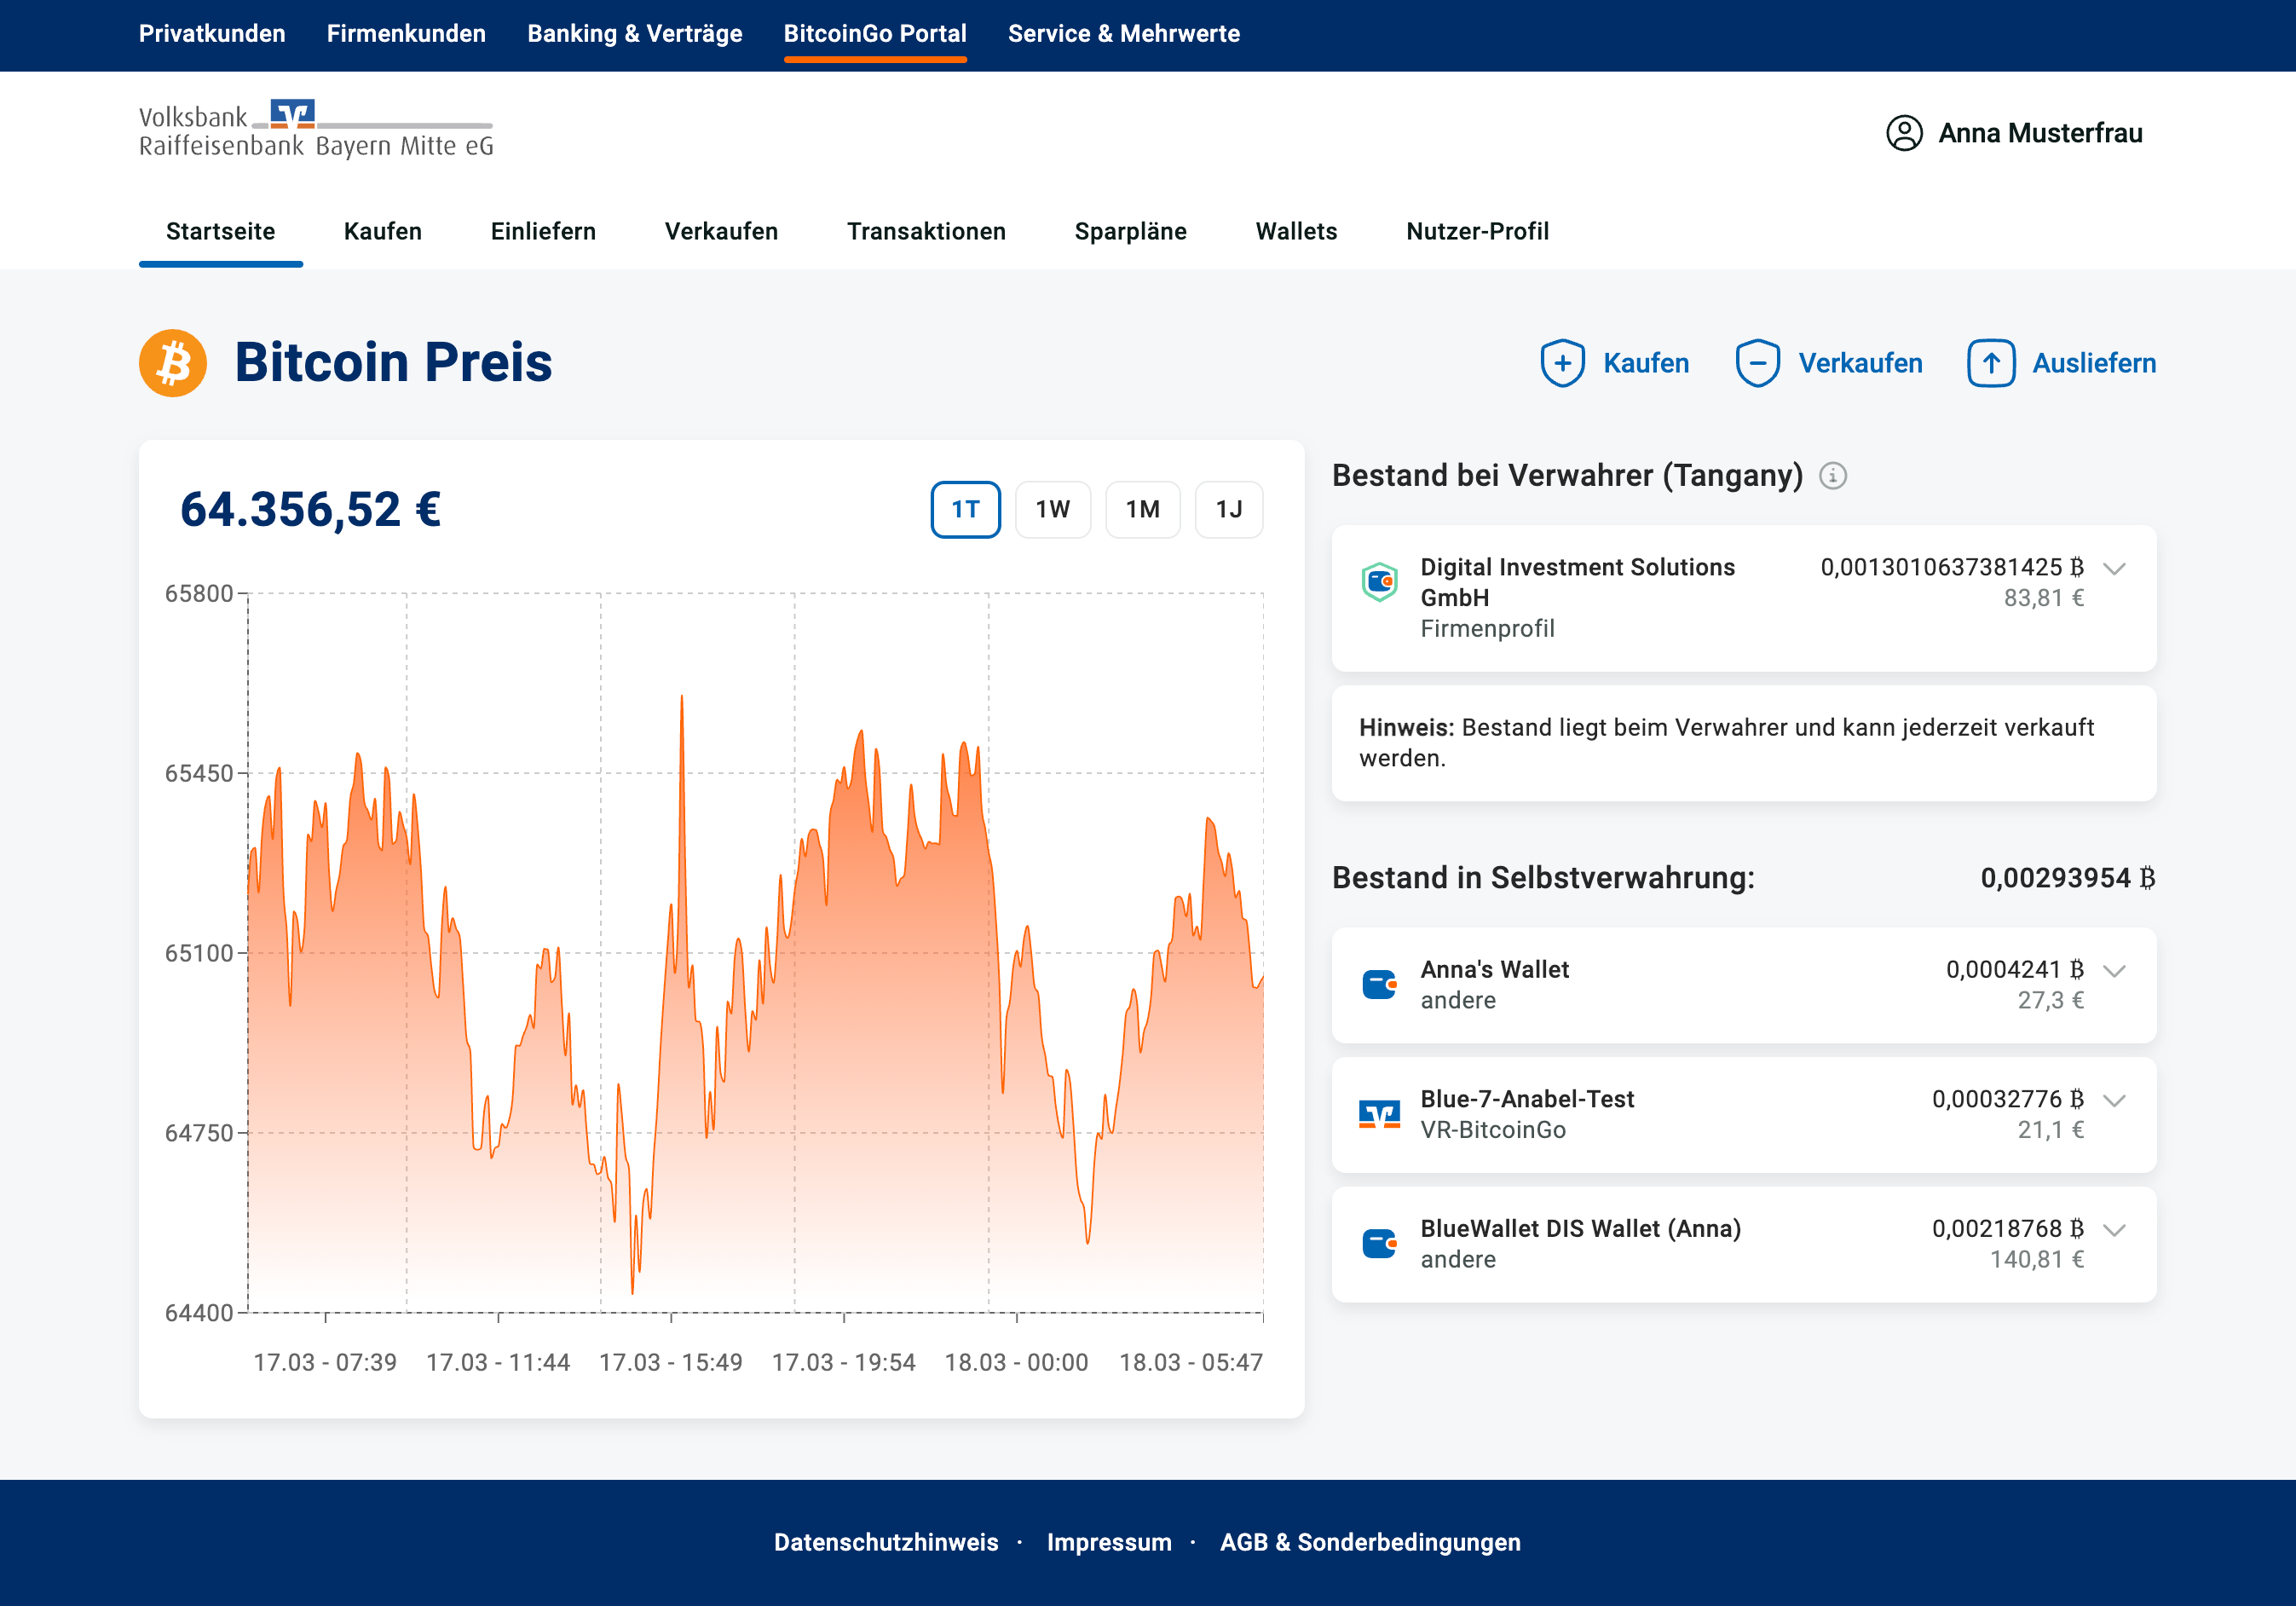
Task: Click Anna's Wallet blue wallet icon
Action: click(1379, 985)
